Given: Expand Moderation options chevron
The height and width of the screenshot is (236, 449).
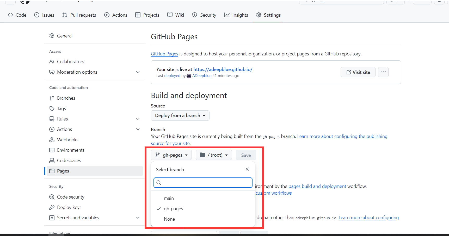Looking at the screenshot, I should click(x=138, y=72).
